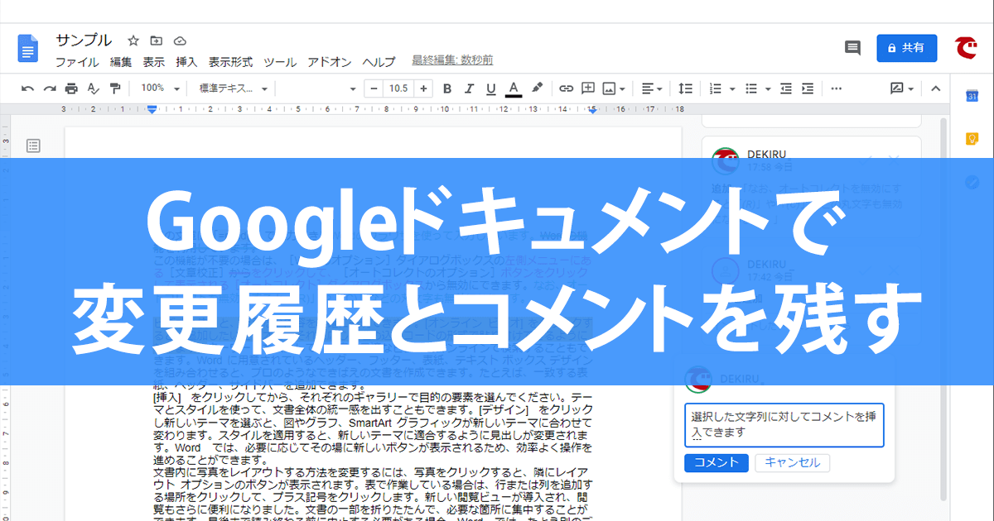Toggle underline formatting
Image resolution: width=994 pixels, height=521 pixels.
[x=491, y=88]
